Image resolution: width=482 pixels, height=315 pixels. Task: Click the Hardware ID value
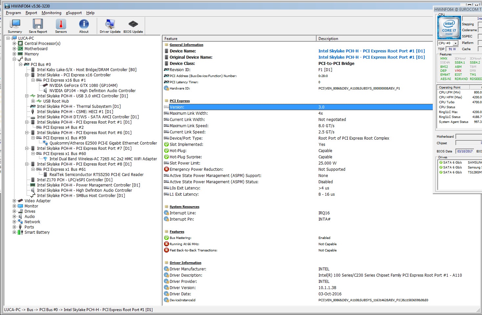tap(359, 88)
